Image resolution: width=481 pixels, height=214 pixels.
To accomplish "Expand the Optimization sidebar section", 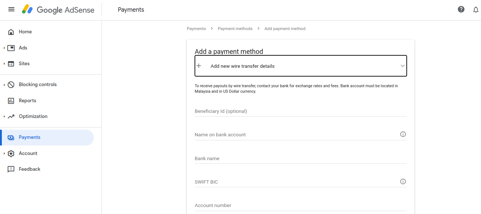I will (4, 117).
